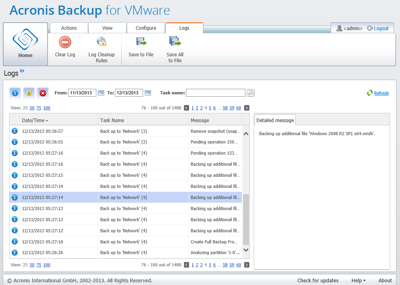This screenshot has width=400, height=285.
Task: Click Check for updates
Action: pos(318,280)
